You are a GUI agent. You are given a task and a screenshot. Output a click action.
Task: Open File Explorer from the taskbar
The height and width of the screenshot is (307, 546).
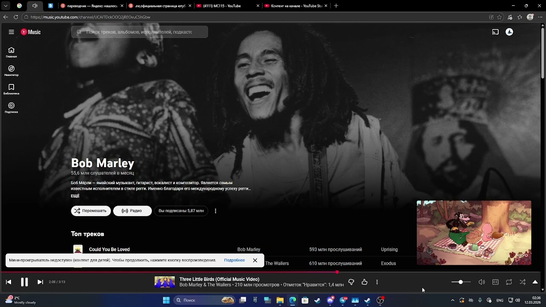[x=280, y=300]
